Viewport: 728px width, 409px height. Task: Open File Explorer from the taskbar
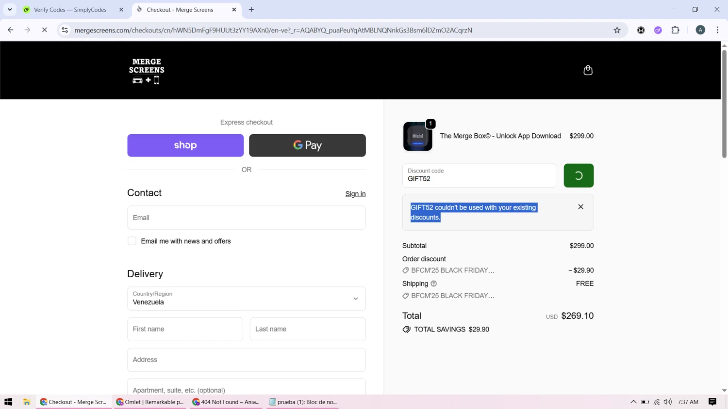[27, 402]
